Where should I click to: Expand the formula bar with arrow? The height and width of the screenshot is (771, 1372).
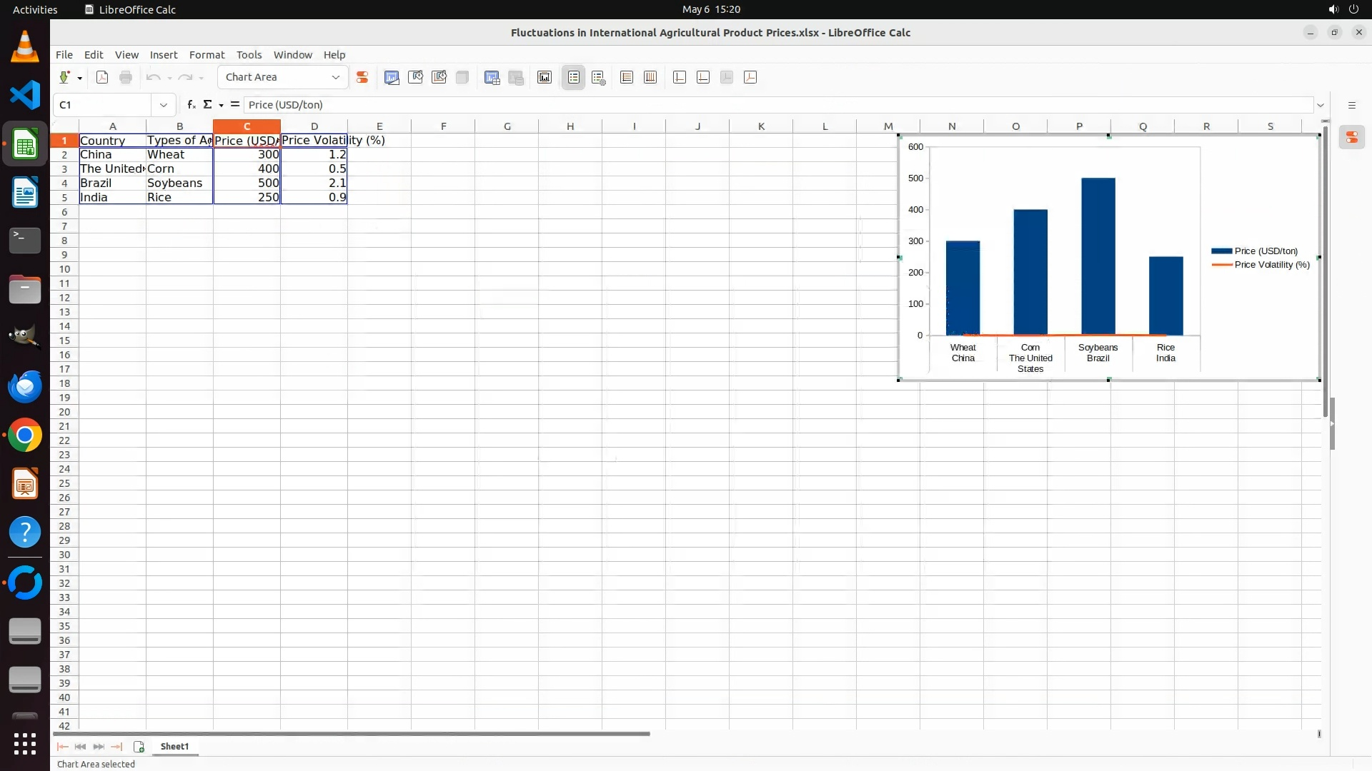(x=1321, y=105)
